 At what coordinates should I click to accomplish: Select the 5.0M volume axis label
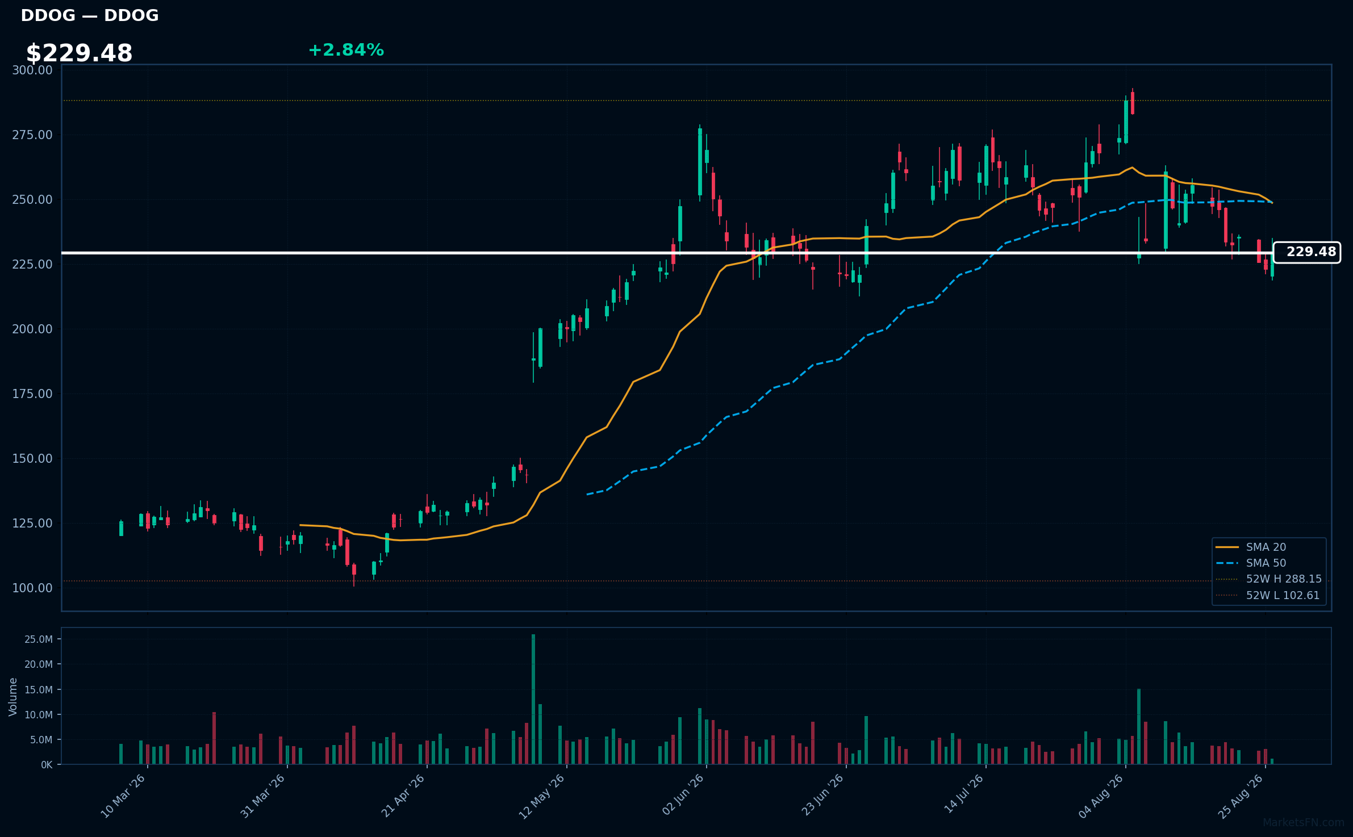[41, 740]
